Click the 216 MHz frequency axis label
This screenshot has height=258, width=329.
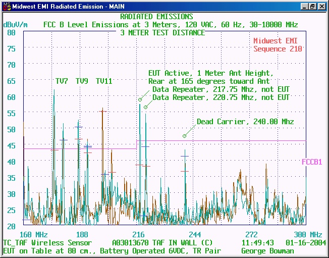tap(138, 235)
